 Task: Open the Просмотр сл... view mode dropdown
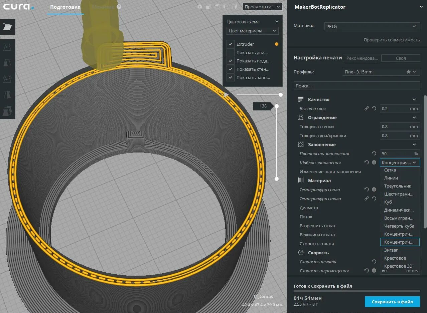pos(262,7)
